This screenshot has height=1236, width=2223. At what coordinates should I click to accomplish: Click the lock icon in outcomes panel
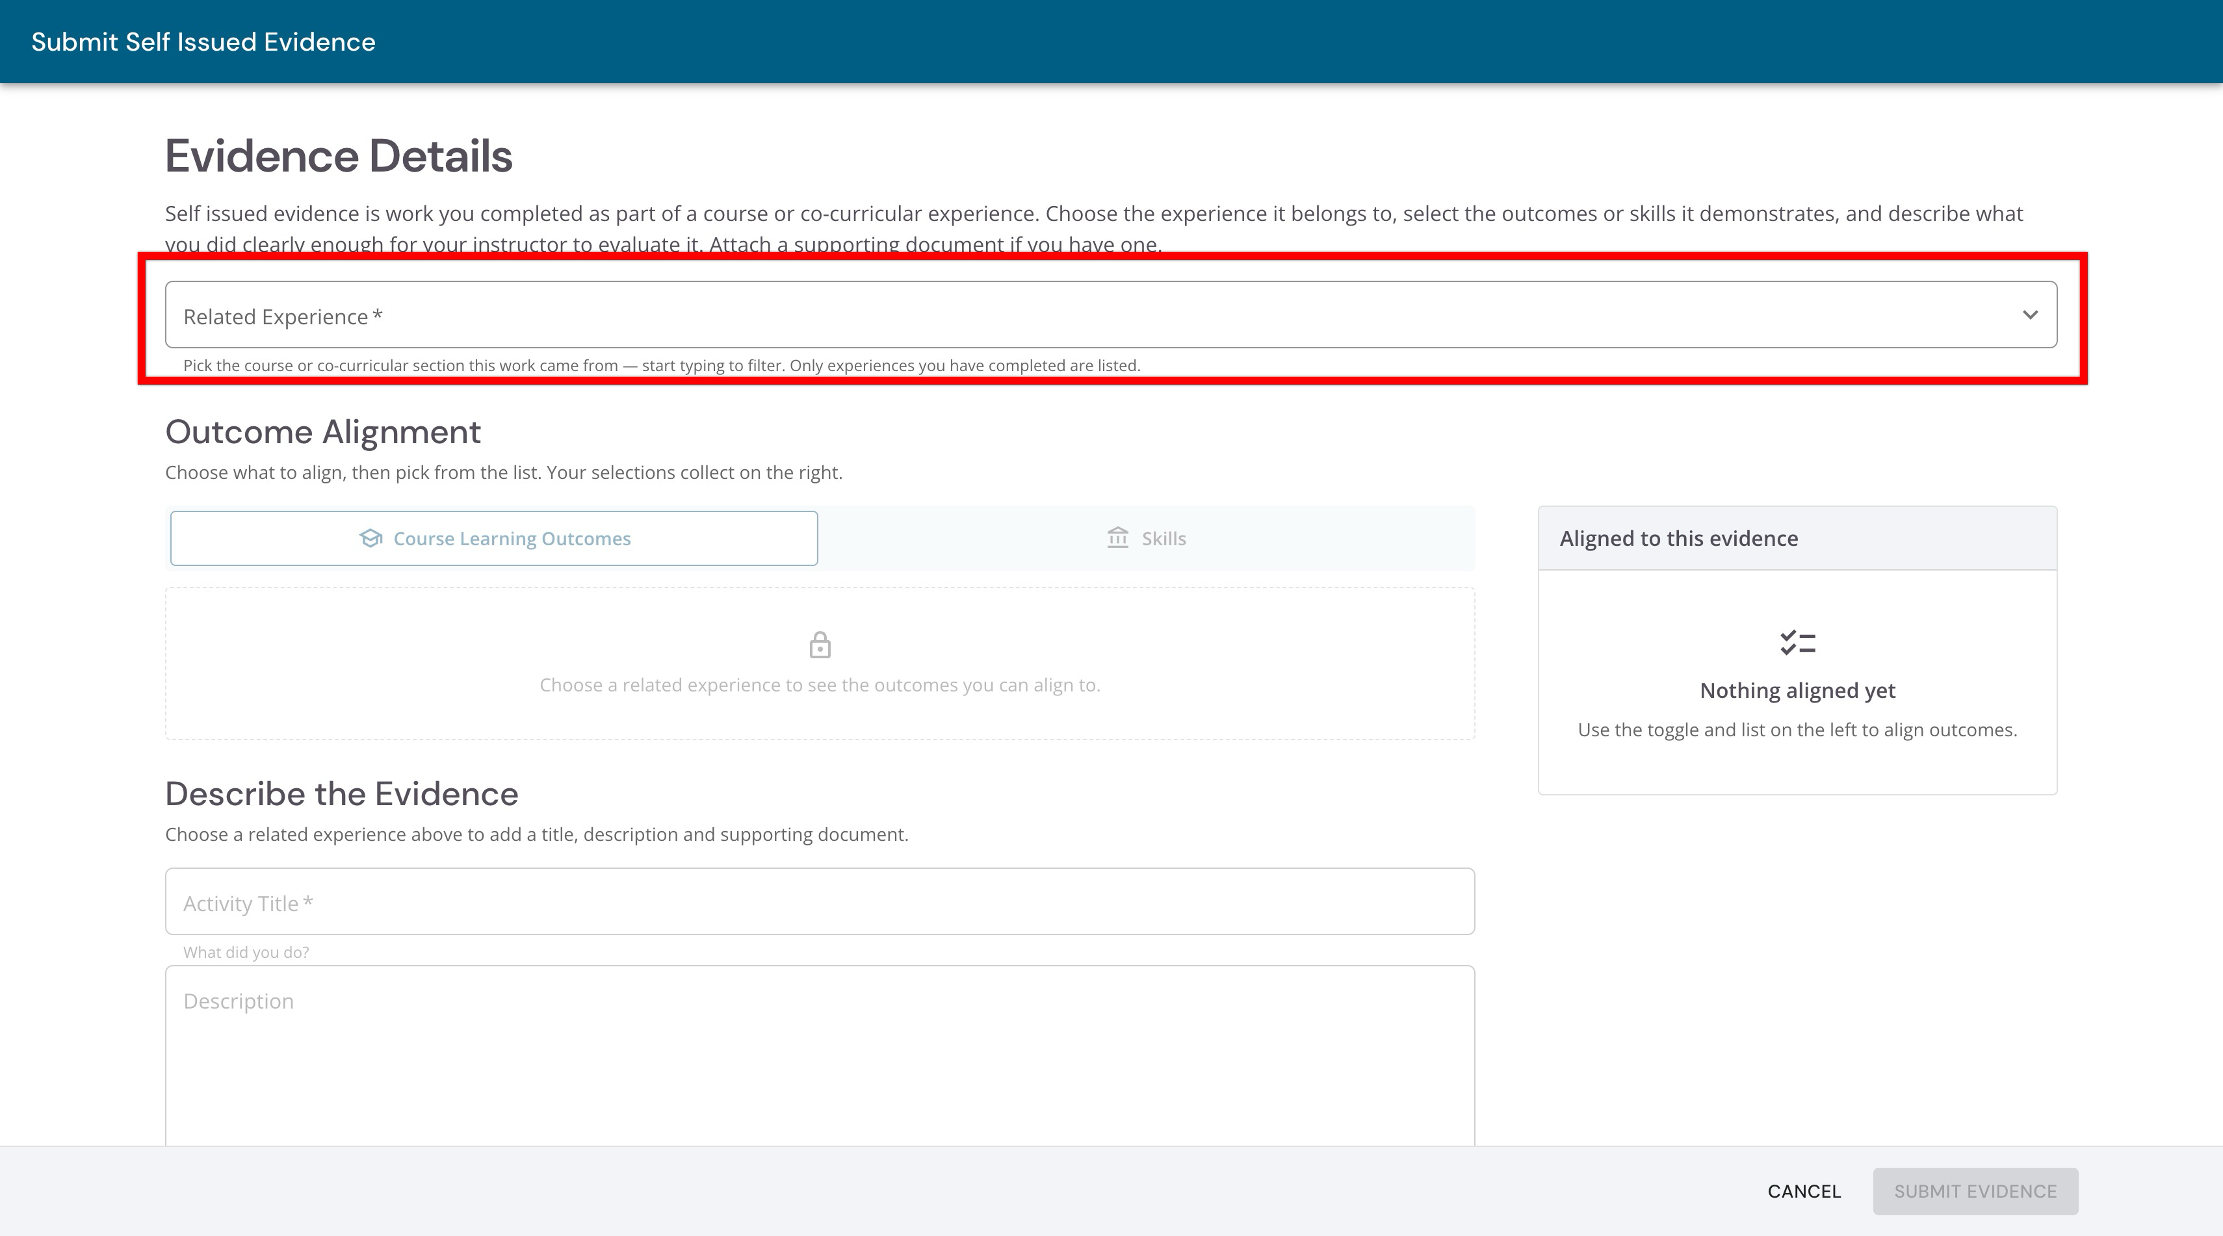coord(820,644)
